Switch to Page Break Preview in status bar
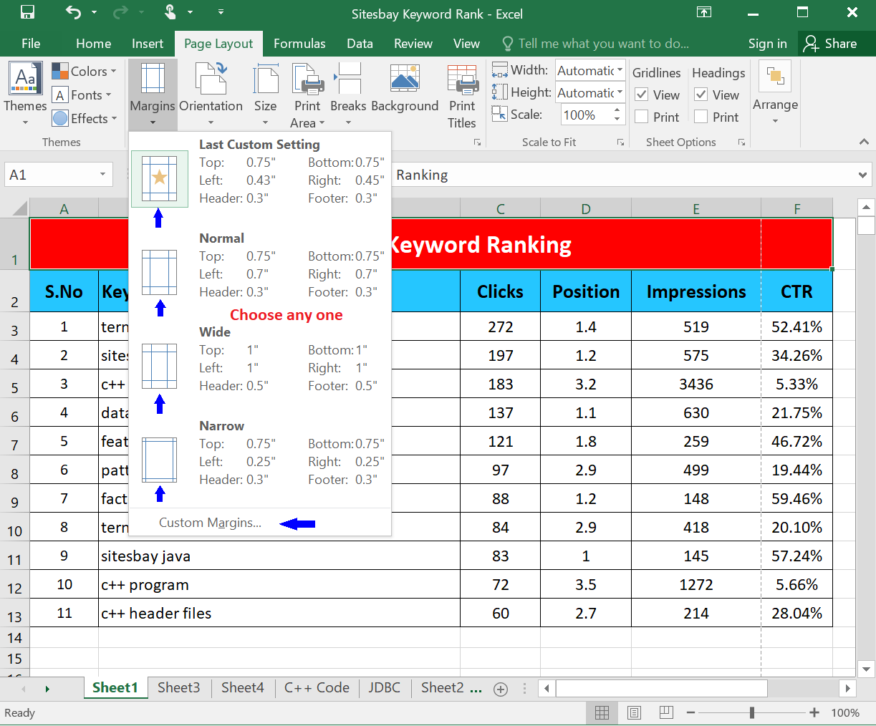876x726 pixels. click(x=666, y=712)
